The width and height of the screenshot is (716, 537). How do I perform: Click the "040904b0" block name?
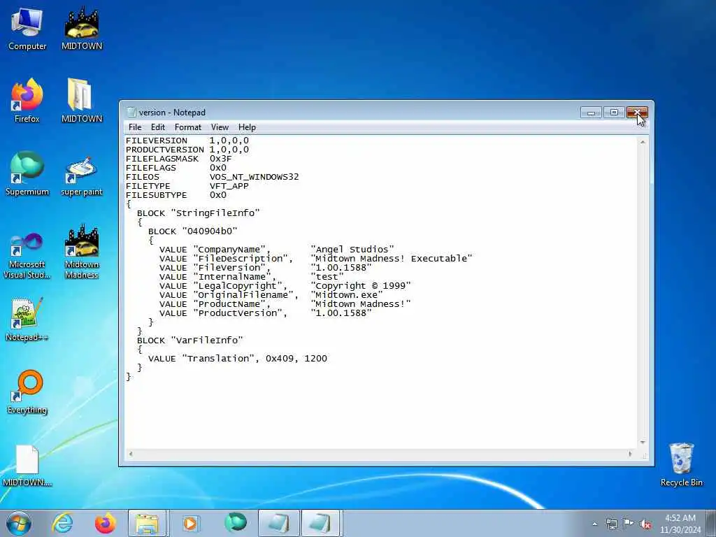click(210, 231)
